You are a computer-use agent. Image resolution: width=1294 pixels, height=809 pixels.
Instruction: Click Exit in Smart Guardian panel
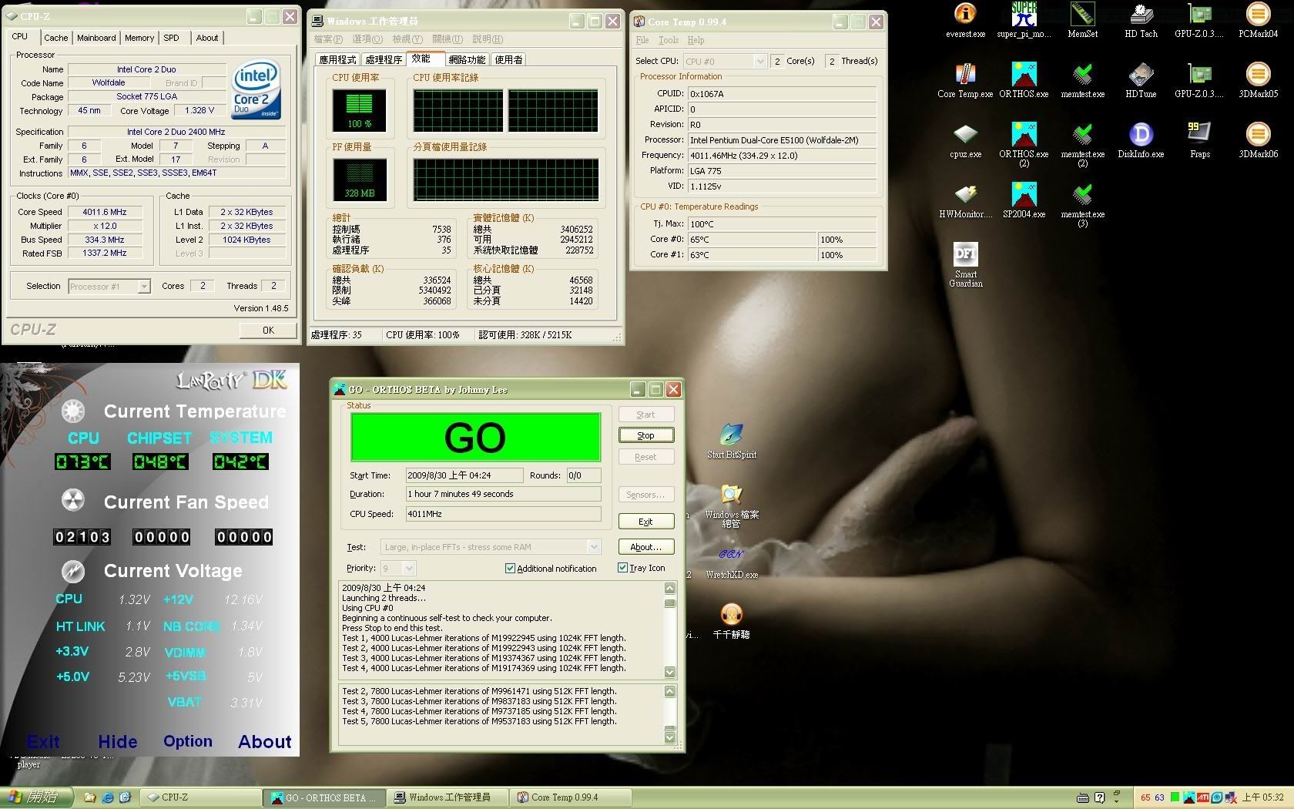pyautogui.click(x=43, y=742)
